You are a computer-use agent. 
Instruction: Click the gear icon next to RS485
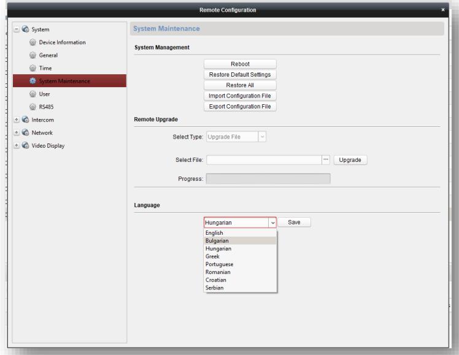(x=33, y=107)
